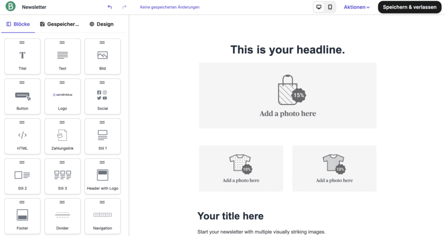Choose the Button block icon
445x236 pixels.
(x=22, y=96)
